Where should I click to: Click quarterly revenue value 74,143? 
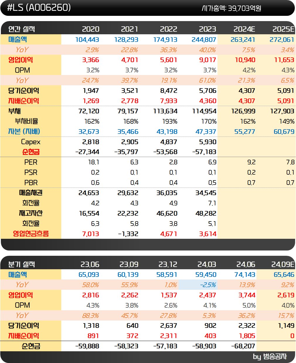point(245,275)
